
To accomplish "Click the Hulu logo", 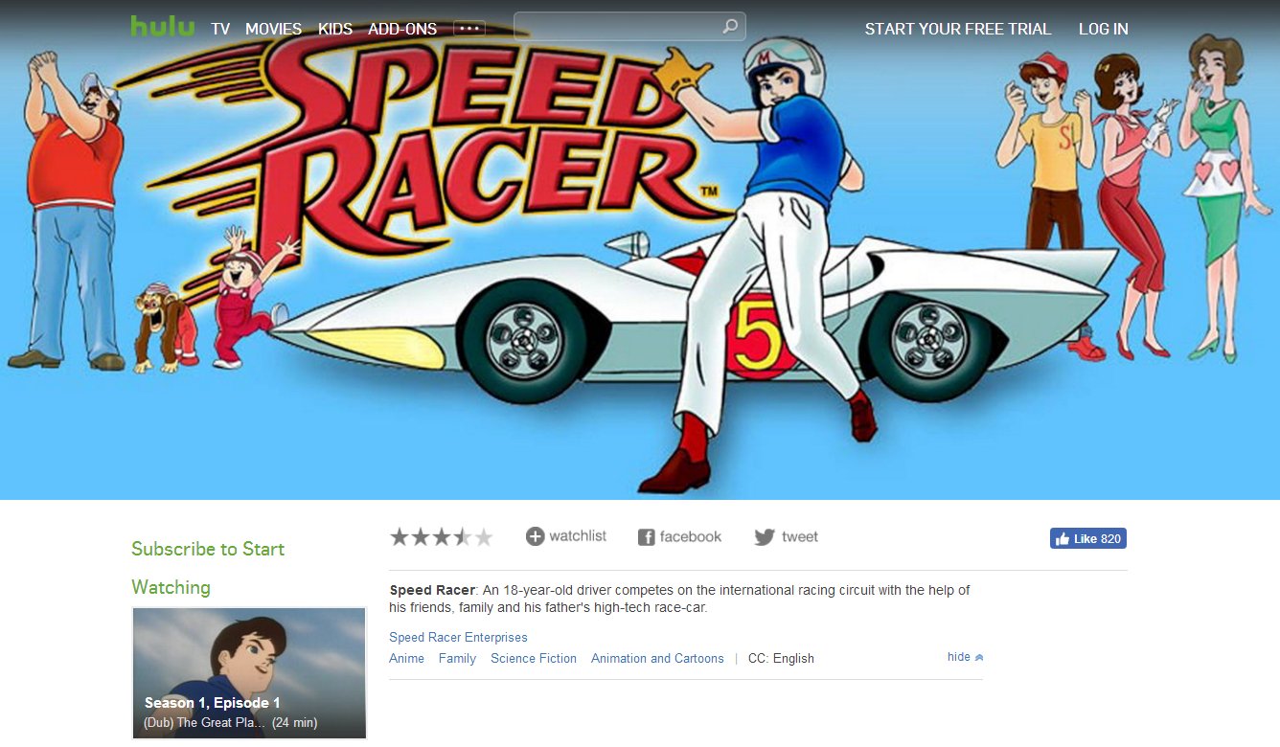I will 162,26.
